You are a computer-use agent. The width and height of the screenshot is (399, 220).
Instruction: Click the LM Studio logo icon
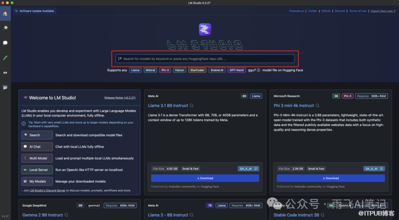pyautogui.click(x=205, y=30)
